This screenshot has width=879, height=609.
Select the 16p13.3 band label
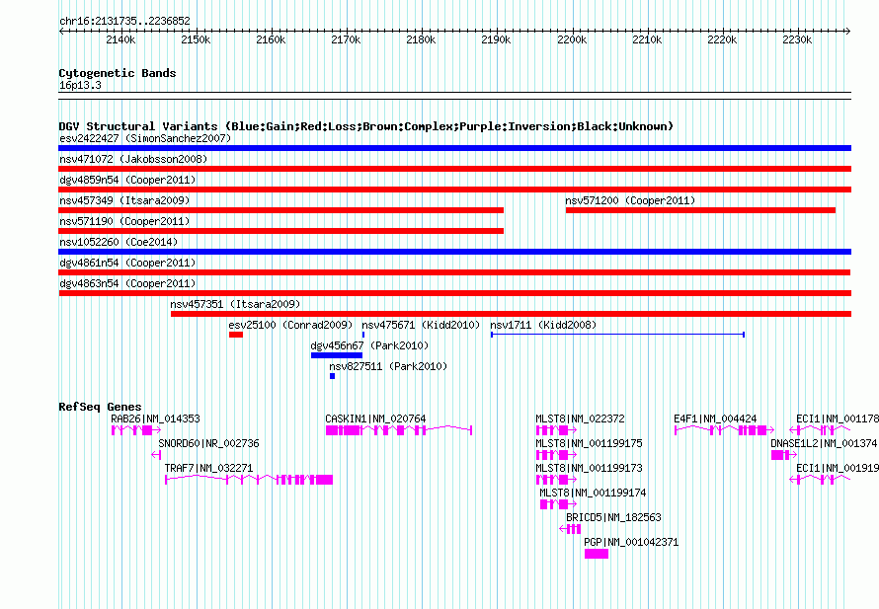pos(80,85)
